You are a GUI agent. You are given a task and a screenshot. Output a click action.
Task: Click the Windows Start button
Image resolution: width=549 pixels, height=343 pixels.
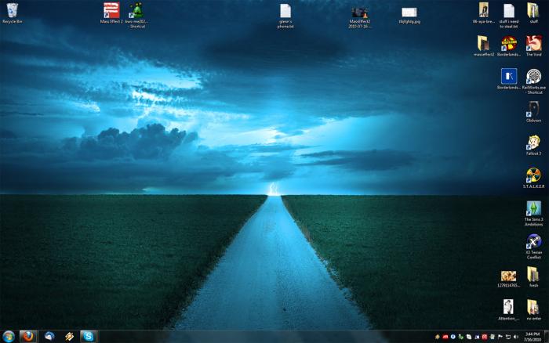(x=9, y=336)
